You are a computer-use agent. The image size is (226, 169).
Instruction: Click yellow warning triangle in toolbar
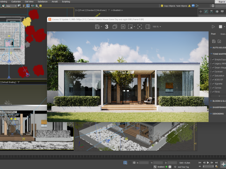tap(189, 6)
